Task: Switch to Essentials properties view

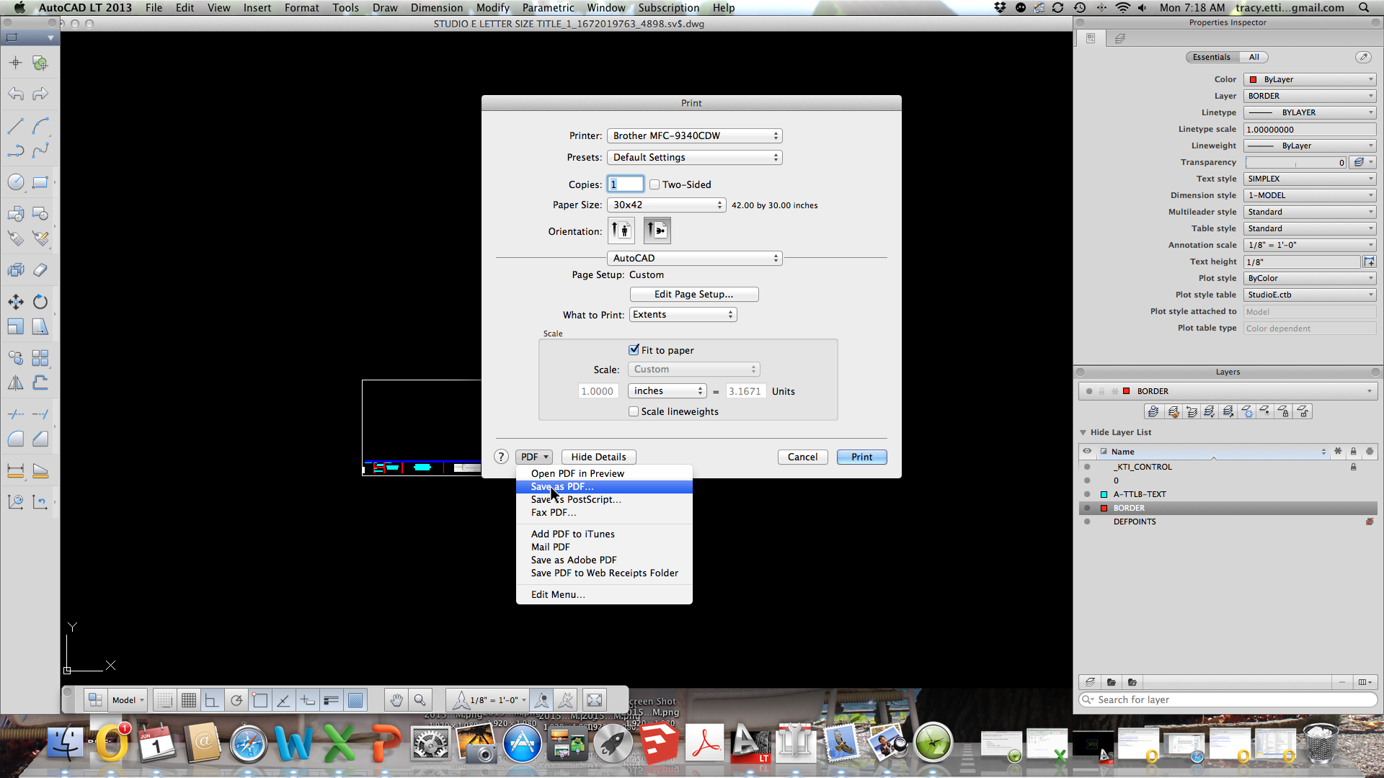Action: coord(1212,57)
